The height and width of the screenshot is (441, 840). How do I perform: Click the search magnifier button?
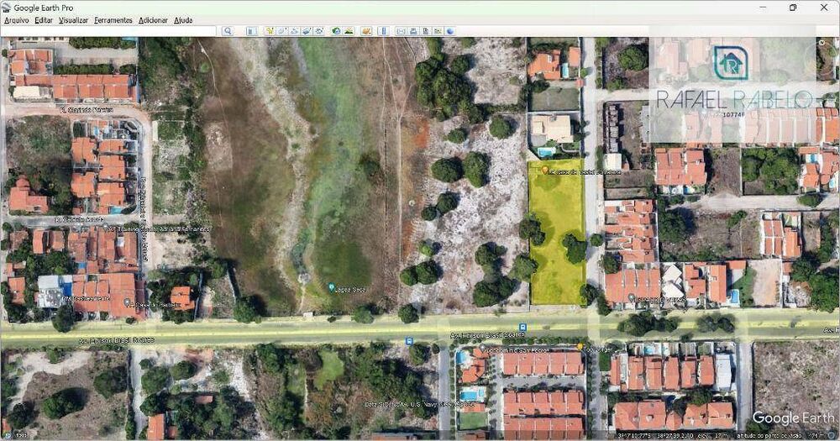pyautogui.click(x=228, y=31)
